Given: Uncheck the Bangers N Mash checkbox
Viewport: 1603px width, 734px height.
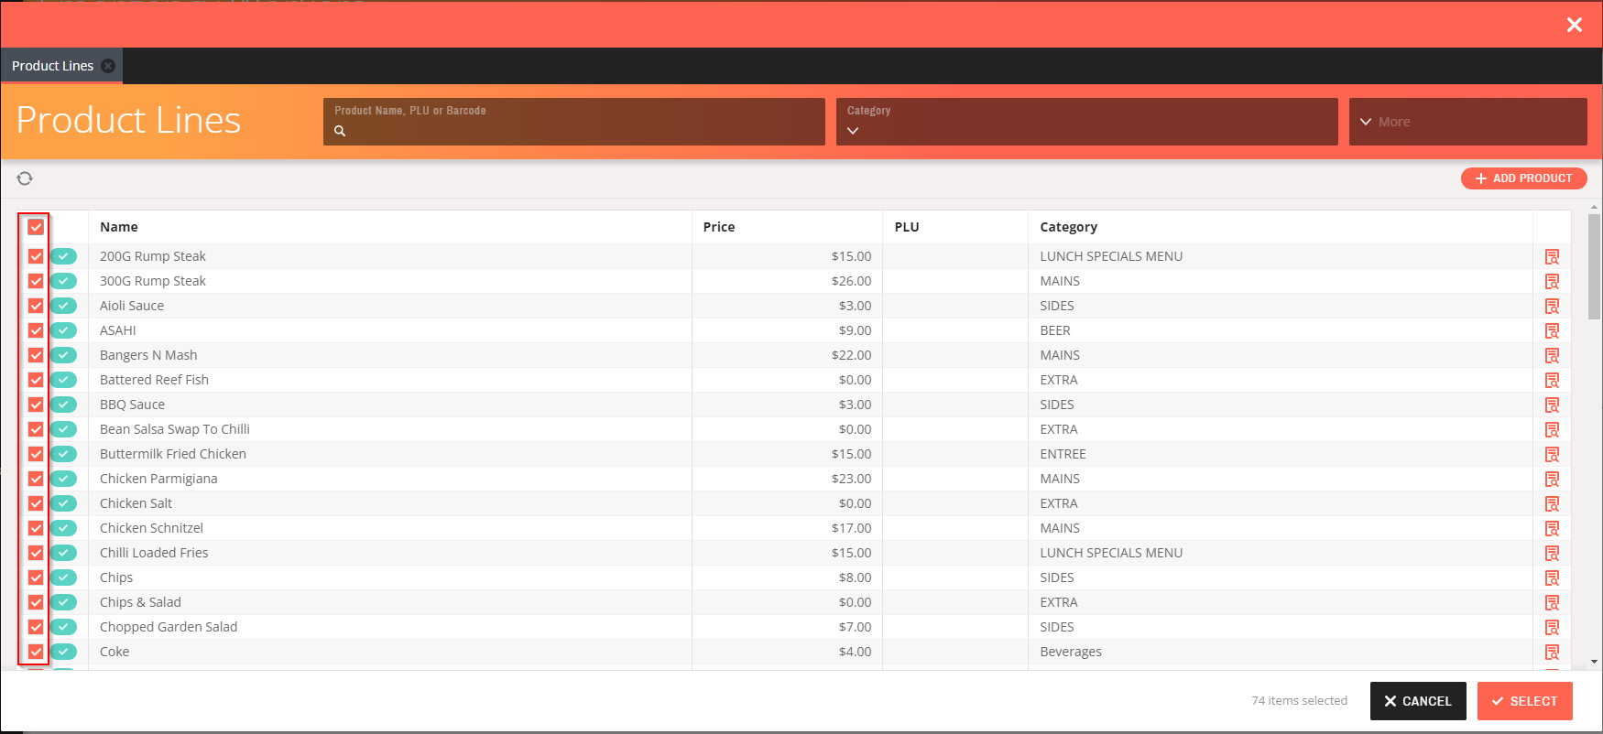Looking at the screenshot, I should pyautogui.click(x=36, y=355).
